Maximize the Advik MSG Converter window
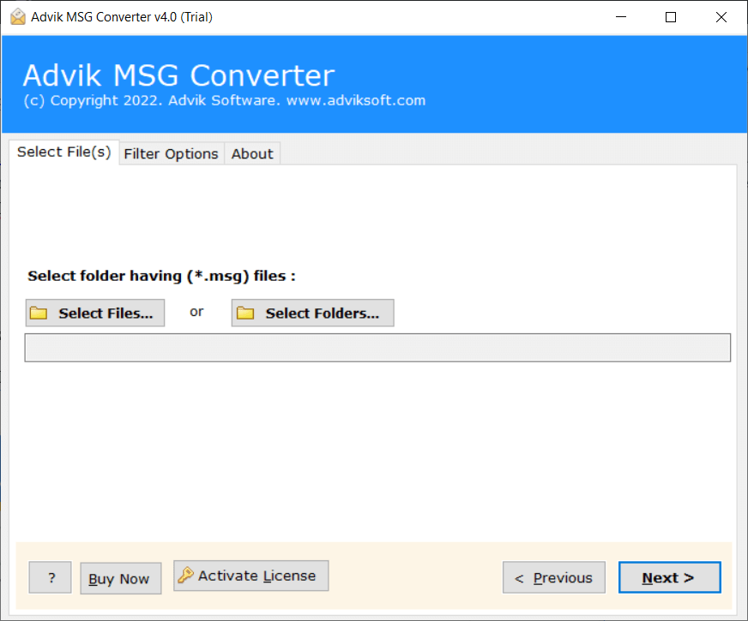Screen dimensions: 748x621 671,17
